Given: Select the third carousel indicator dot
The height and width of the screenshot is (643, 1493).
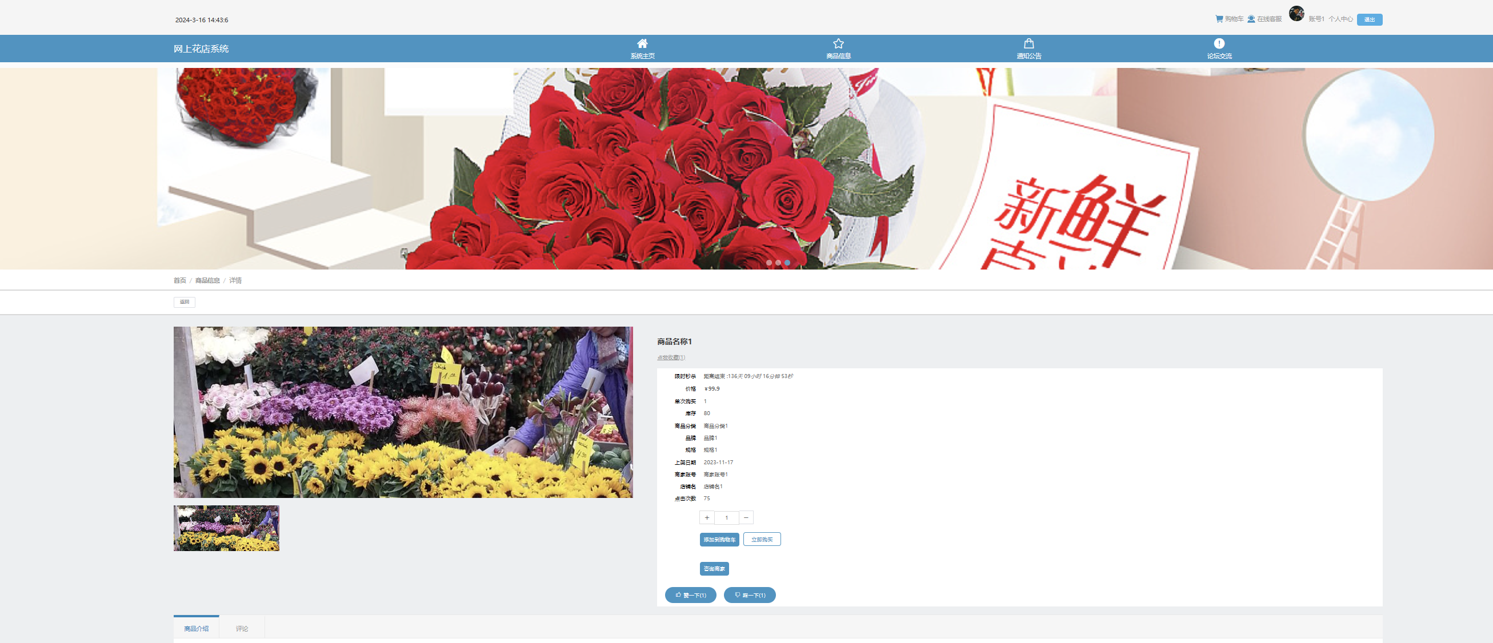Looking at the screenshot, I should (x=787, y=263).
